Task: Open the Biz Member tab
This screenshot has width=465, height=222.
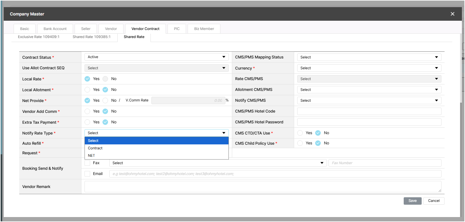Action: 204,29
